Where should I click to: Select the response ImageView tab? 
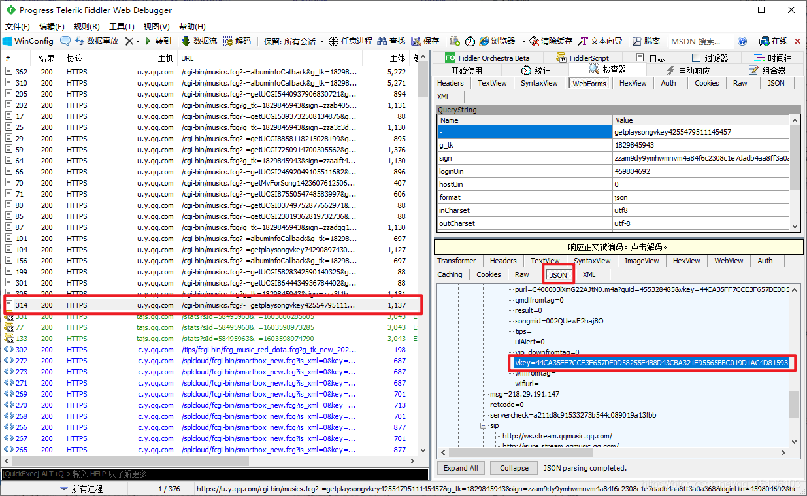coord(642,261)
